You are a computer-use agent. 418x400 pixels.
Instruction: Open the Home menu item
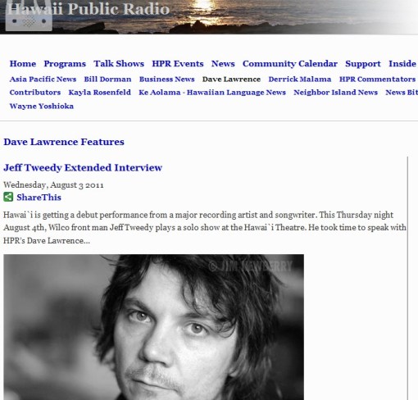pos(23,64)
